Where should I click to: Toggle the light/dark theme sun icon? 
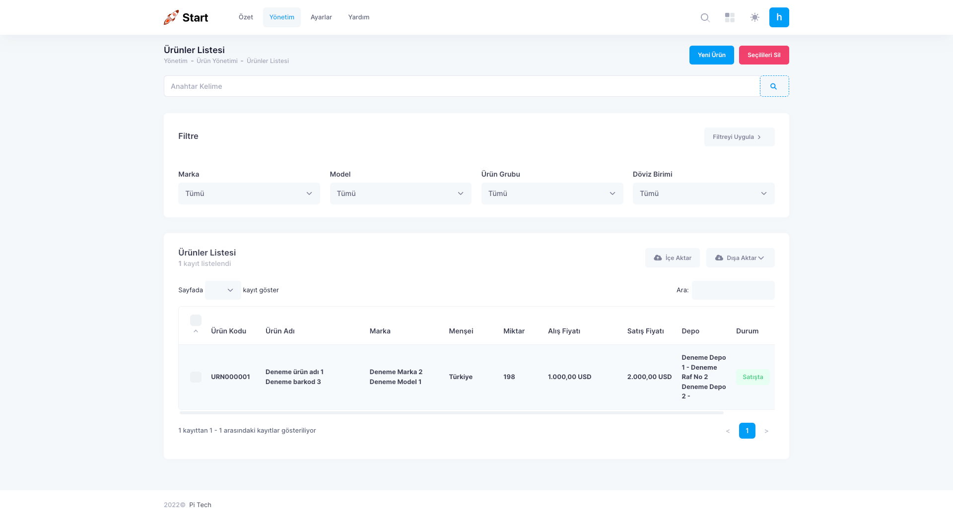754,17
